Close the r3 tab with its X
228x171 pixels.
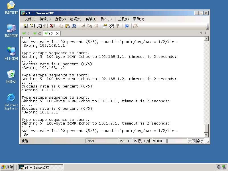point(57,33)
